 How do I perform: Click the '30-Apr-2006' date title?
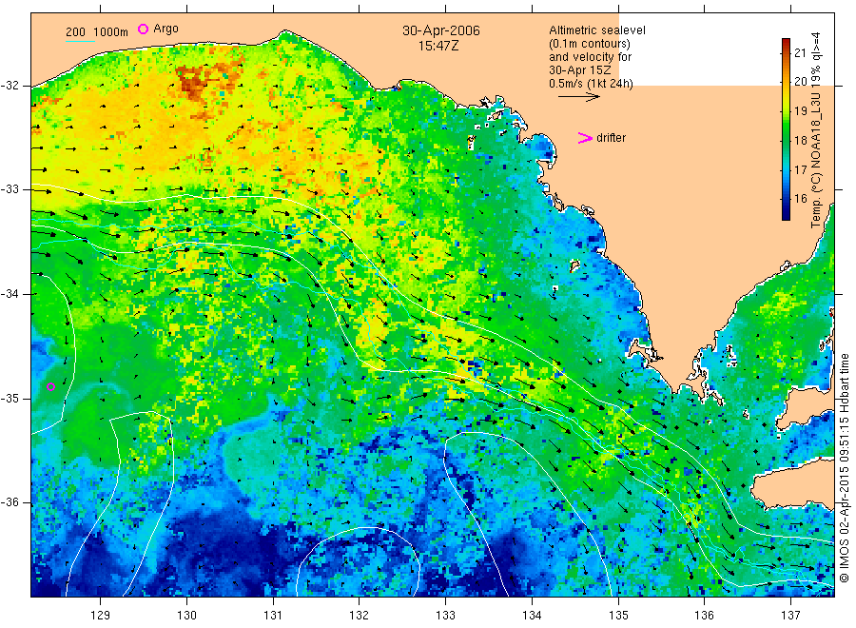click(441, 30)
